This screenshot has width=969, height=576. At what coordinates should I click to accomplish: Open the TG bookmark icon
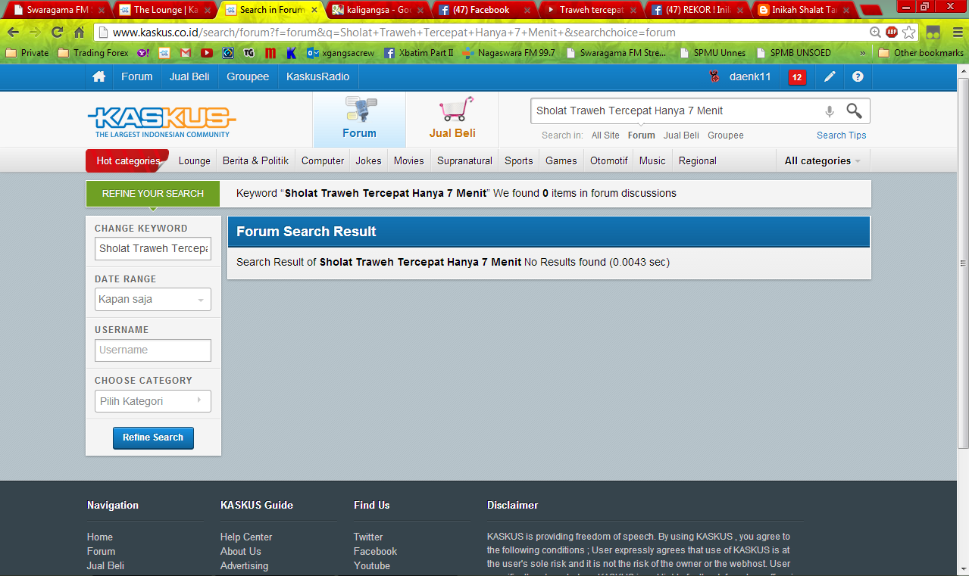pyautogui.click(x=249, y=53)
